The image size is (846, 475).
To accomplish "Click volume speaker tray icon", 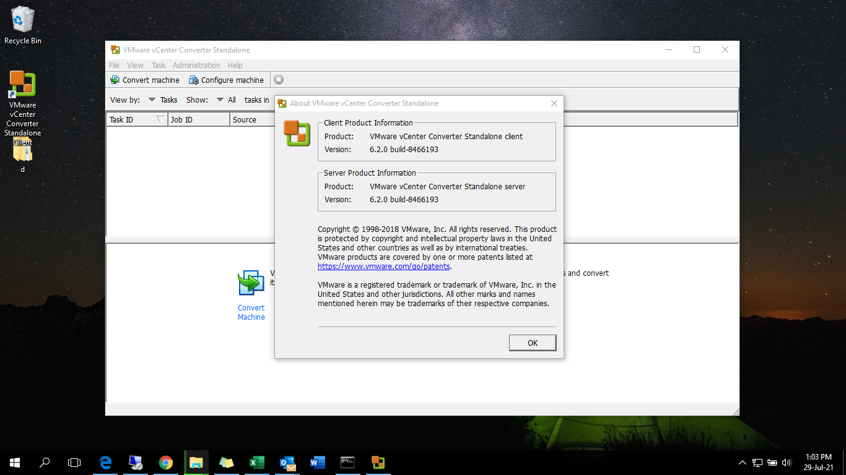I will pos(787,463).
